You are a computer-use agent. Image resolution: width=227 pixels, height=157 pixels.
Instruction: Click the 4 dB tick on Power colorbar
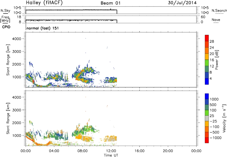pyautogui.click(x=211, y=78)
